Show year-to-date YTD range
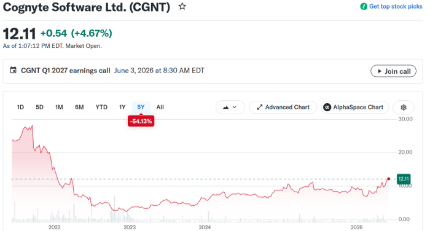Image resolution: width=430 pixels, height=231 pixels. point(101,108)
